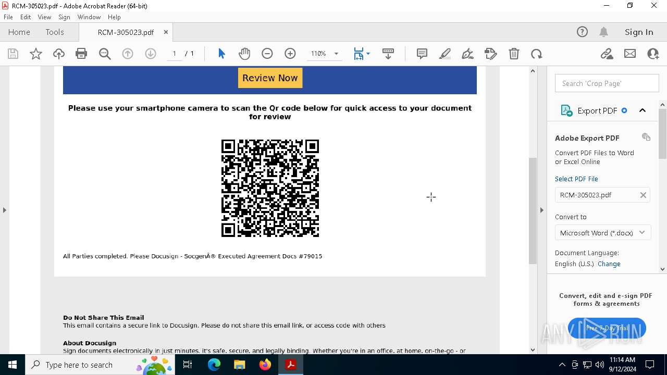Click the page number field
Viewport: 667px width, 375px height.
(175, 54)
